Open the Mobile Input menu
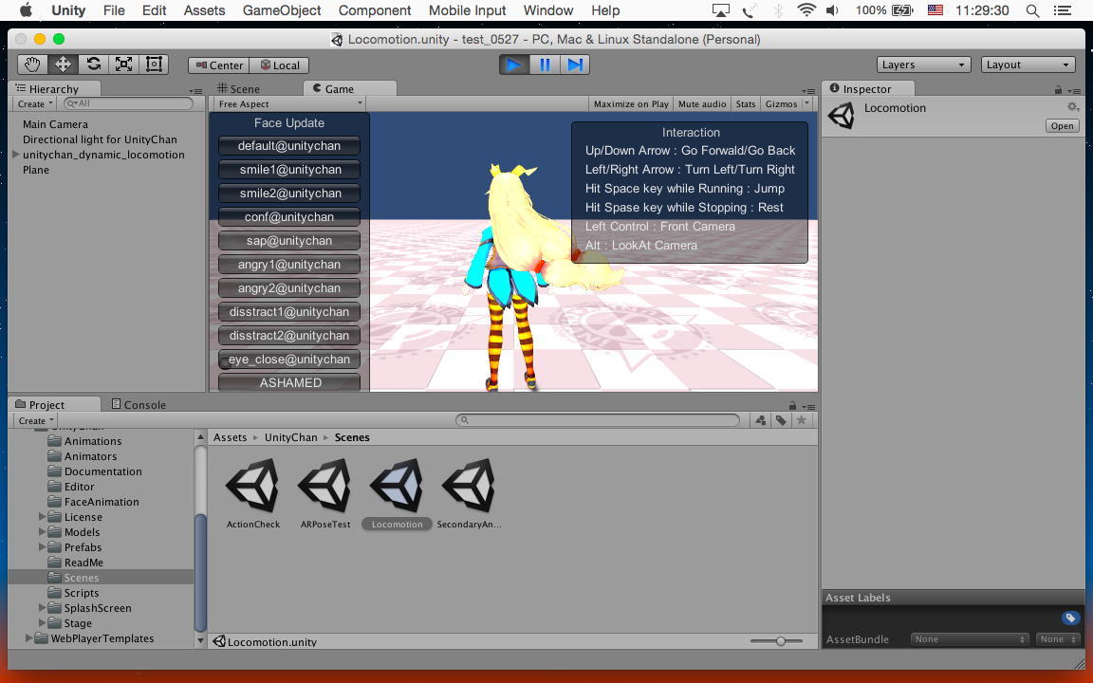This screenshot has width=1093, height=683. coord(467,10)
